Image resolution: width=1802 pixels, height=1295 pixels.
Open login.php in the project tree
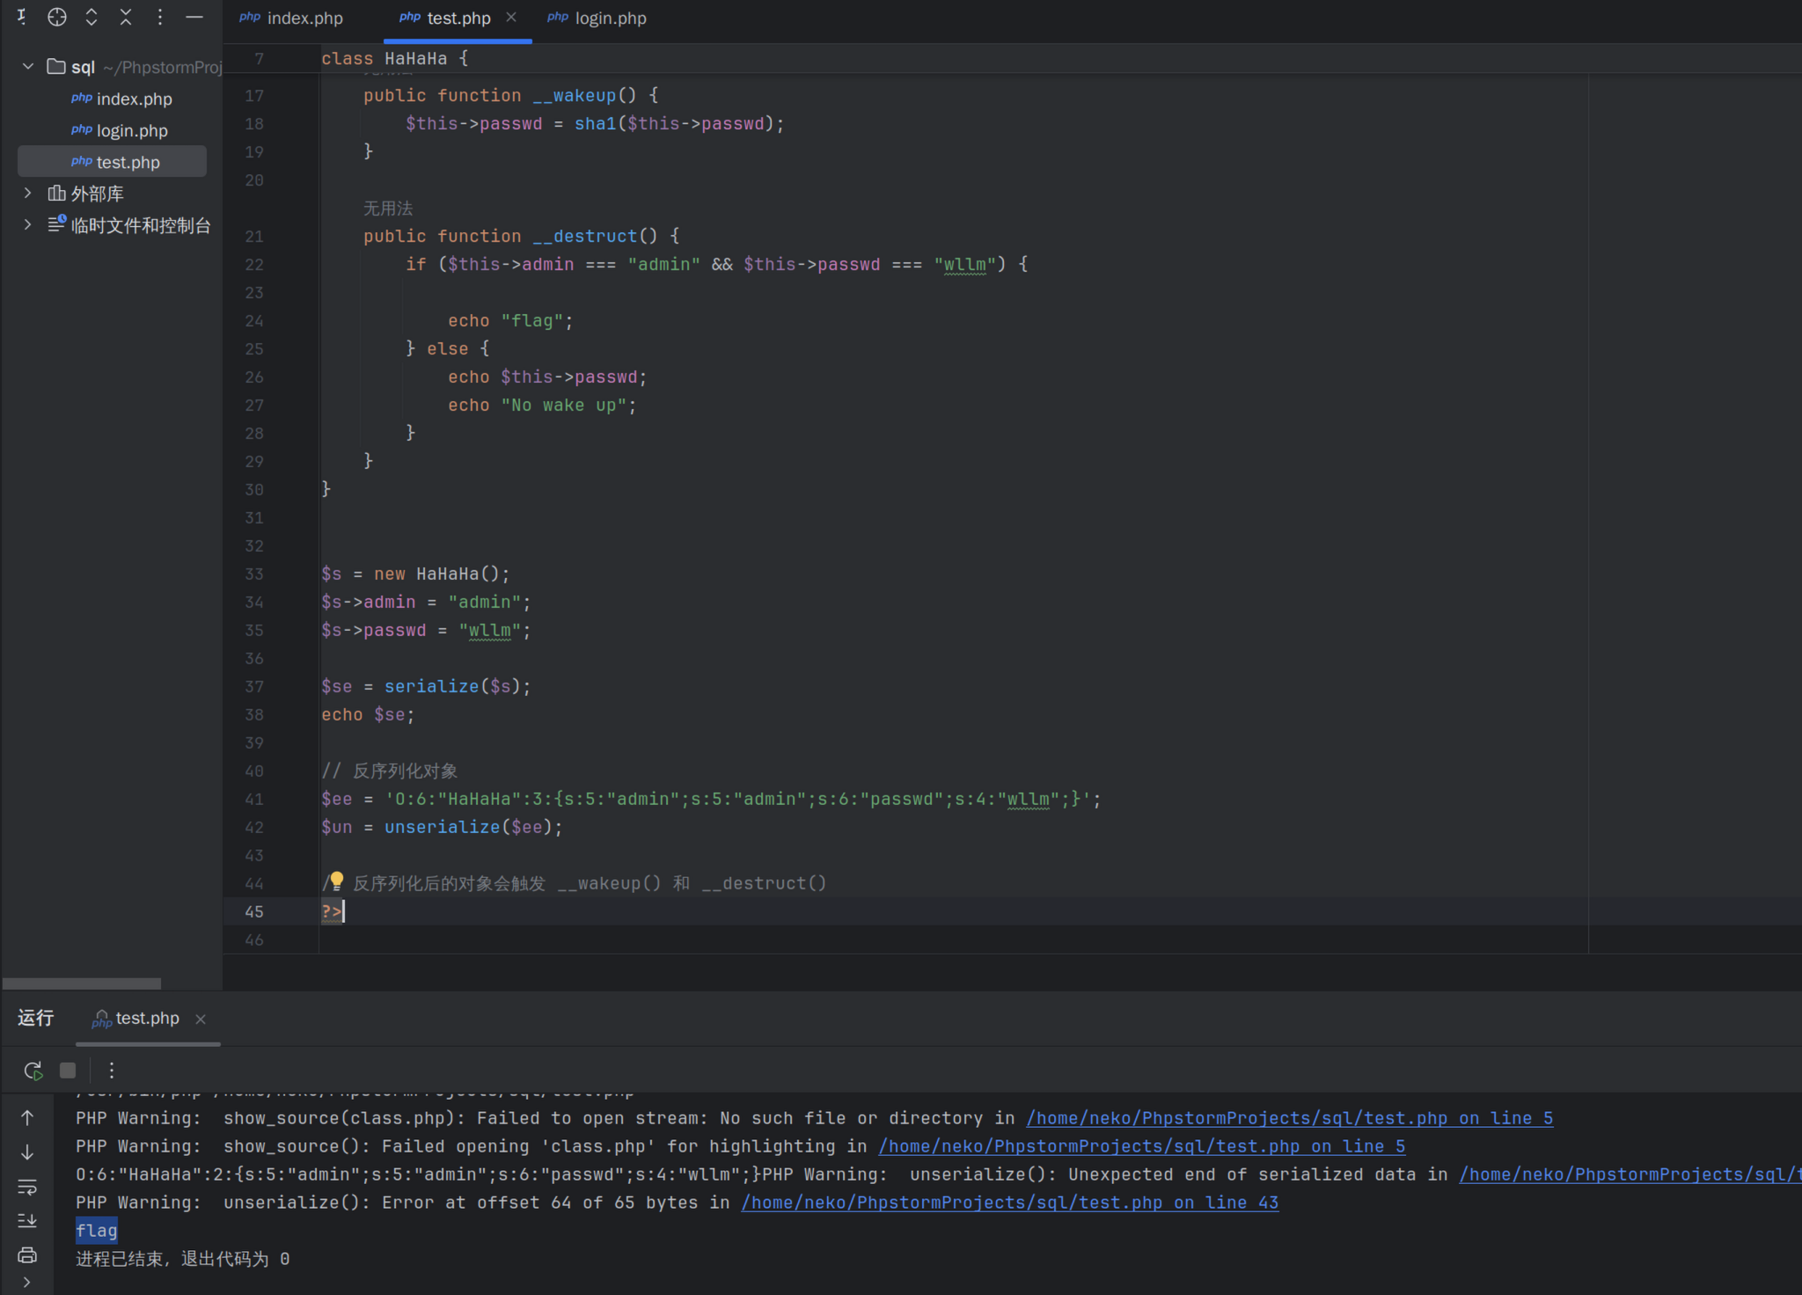131,131
